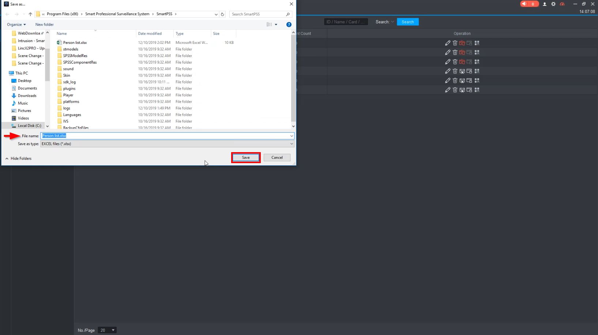Screen dimensions: 598x335
Task: Click the red card icon in the third Operation row
Action: [x=462, y=62]
